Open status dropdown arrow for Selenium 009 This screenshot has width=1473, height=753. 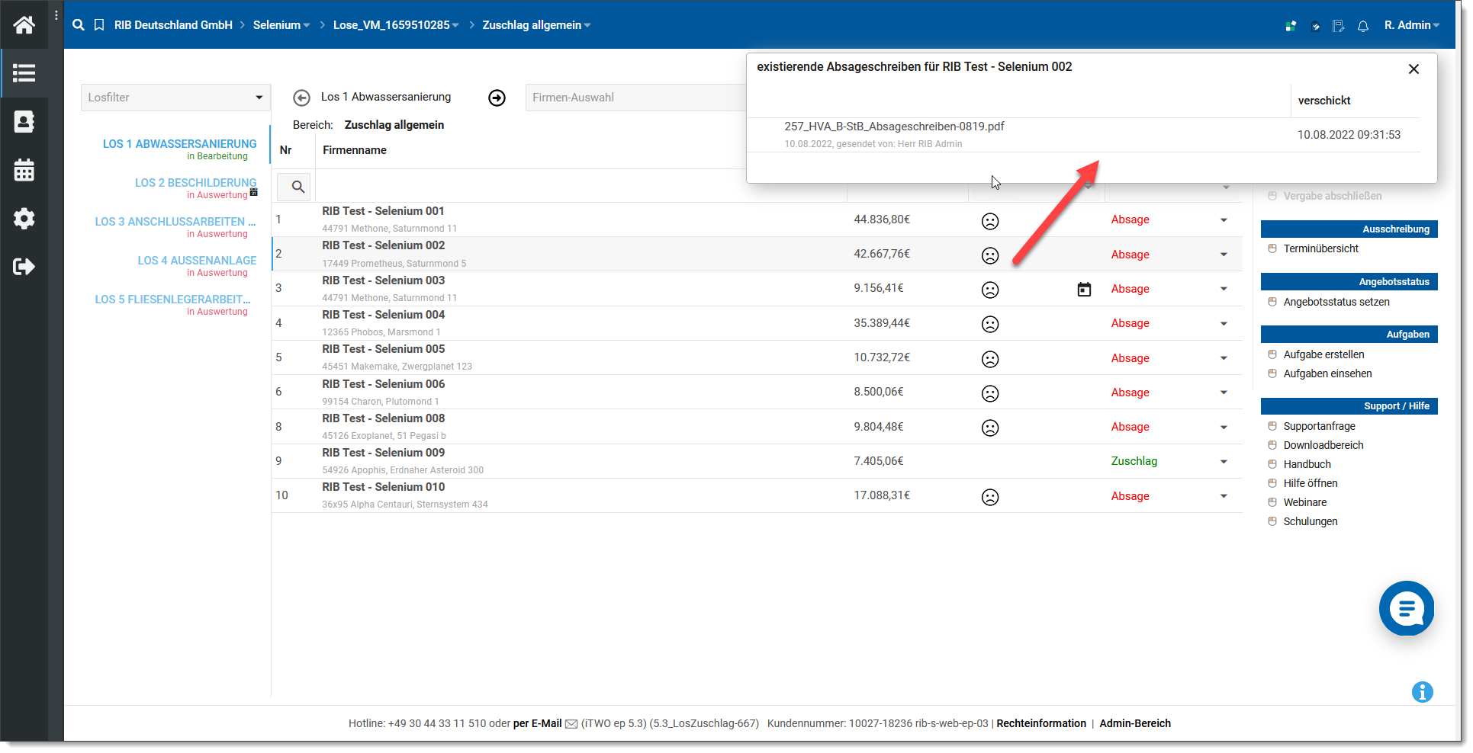point(1224,462)
